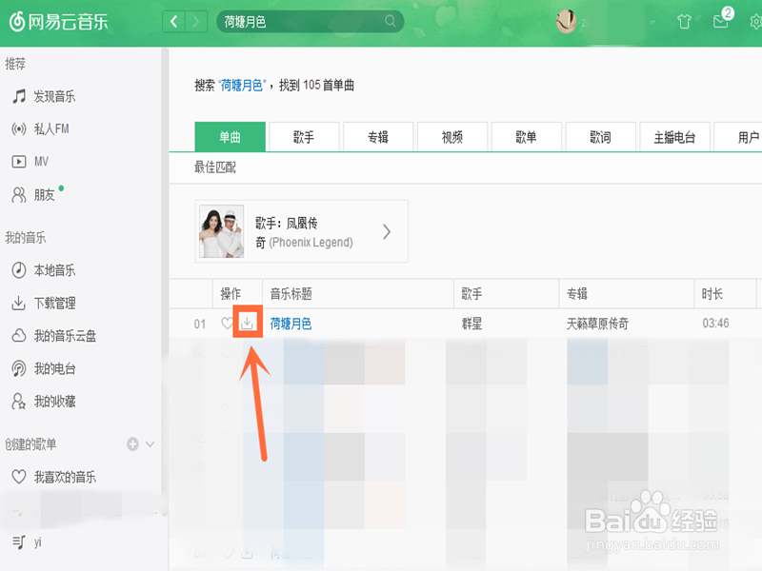The width and height of the screenshot is (762, 571).
Task: Switch to the 歌手 (Artists) tab
Action: coord(305,137)
